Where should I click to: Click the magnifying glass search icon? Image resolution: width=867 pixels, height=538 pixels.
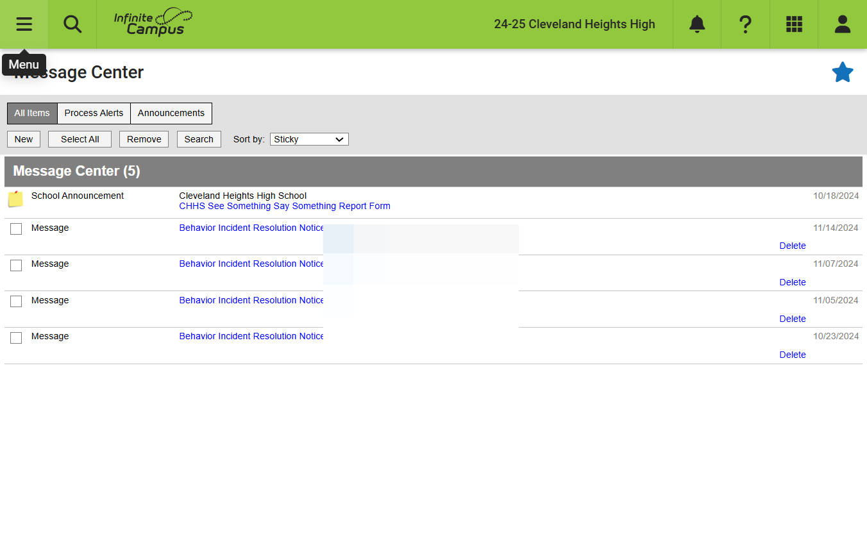tap(72, 24)
